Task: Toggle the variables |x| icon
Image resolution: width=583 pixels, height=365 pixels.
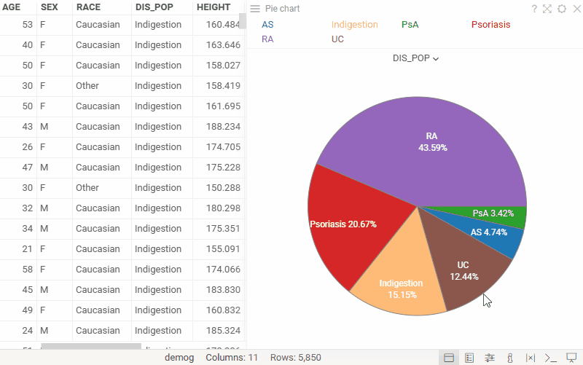Action: click(531, 358)
